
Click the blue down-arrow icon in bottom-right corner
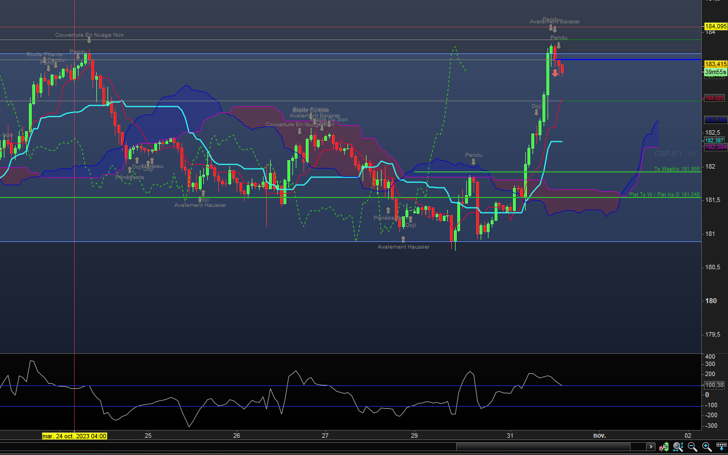coord(720,447)
